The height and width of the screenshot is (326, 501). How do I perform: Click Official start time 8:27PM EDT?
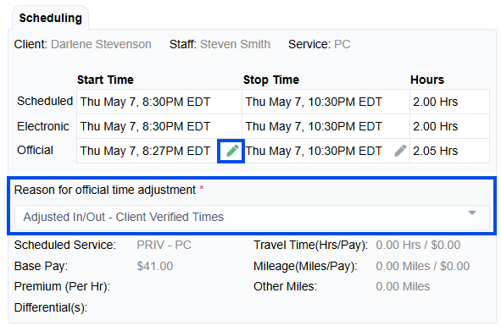click(x=145, y=151)
